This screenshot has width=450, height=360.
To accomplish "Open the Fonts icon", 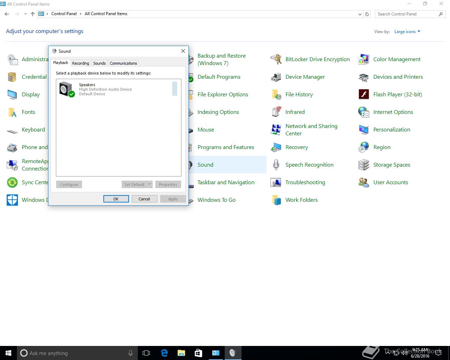I will pos(12,112).
